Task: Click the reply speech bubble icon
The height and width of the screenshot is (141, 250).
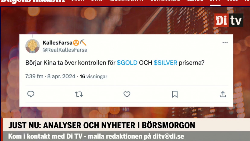Action: coord(31,94)
